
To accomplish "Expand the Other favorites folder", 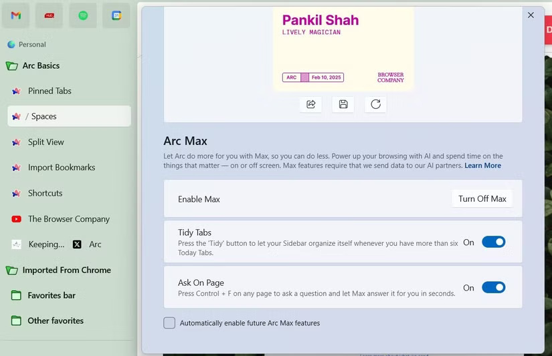I will pos(48,321).
